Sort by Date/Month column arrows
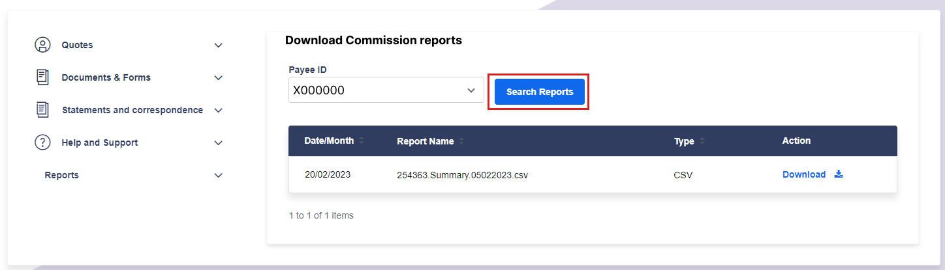The width and height of the screenshot is (945, 270). [362, 141]
